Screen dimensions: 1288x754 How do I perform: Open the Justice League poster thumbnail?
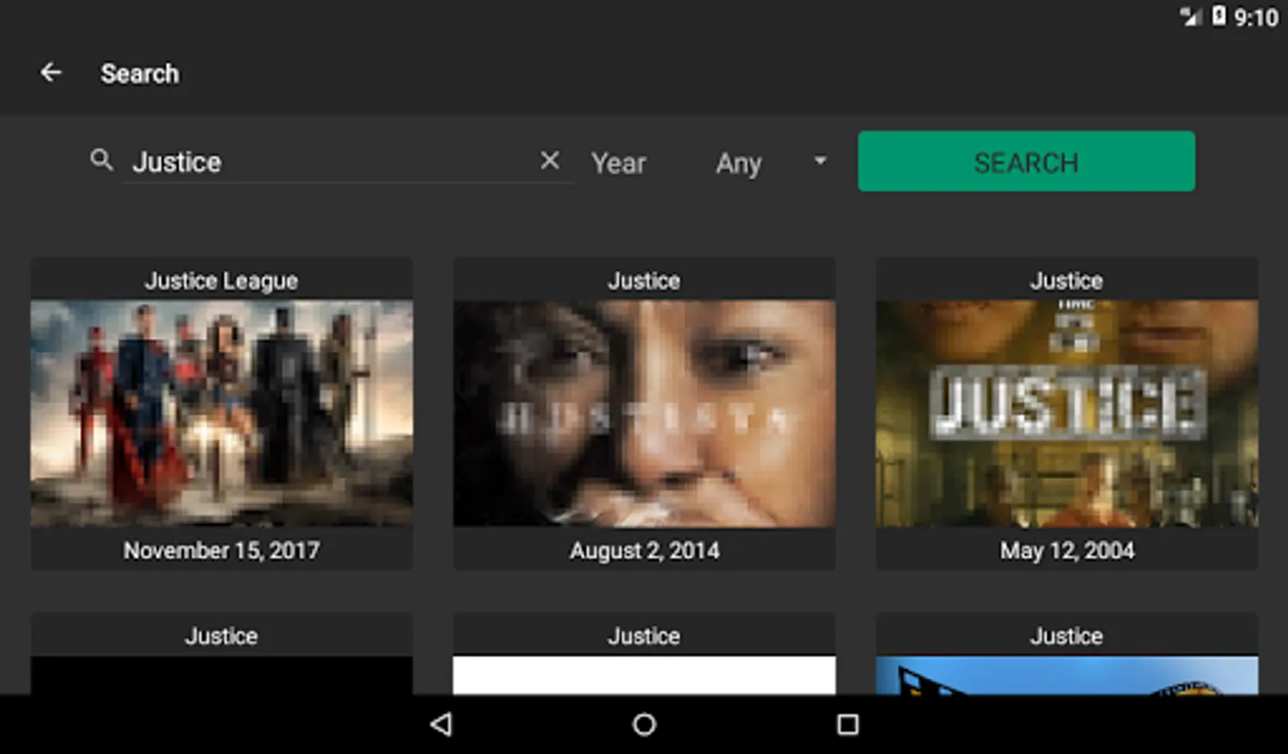coord(221,414)
